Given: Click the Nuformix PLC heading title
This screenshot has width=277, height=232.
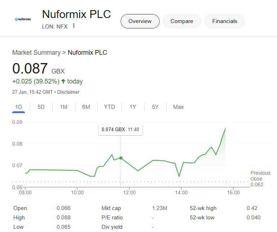Looking at the screenshot, I should pyautogui.click(x=76, y=14).
